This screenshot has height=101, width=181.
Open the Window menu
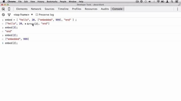coord(72,1)
